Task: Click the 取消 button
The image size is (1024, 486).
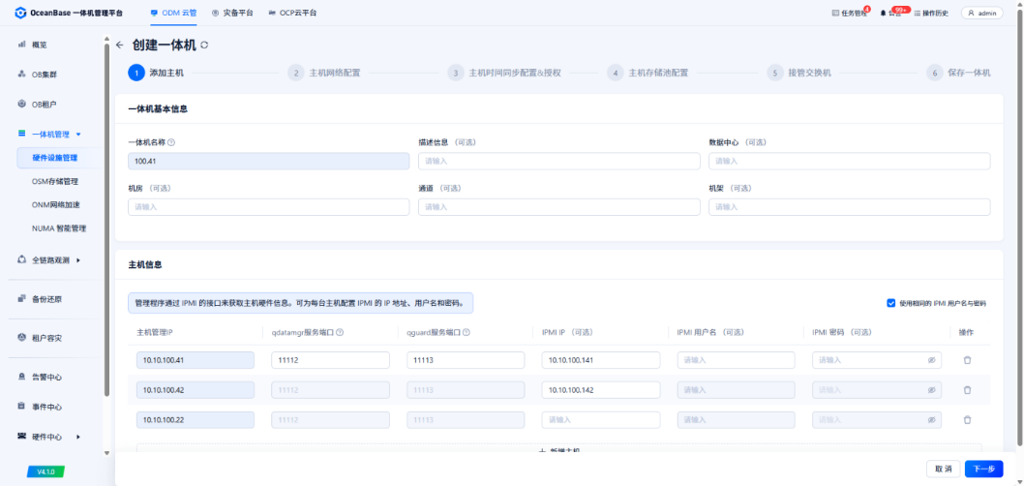Action: 943,469
